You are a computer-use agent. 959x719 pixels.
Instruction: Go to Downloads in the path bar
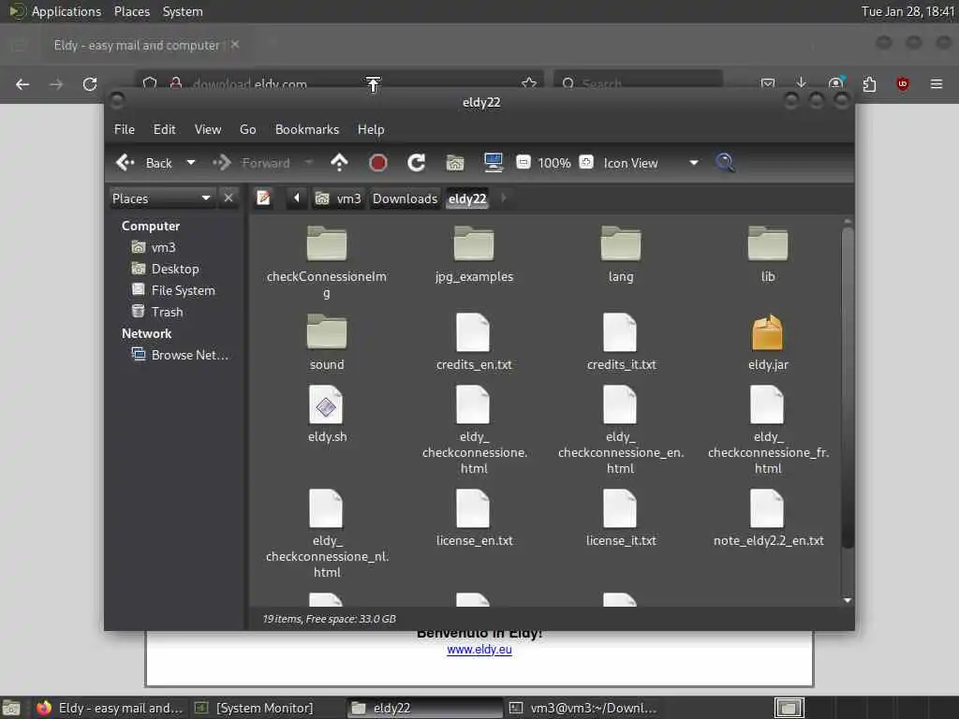point(405,198)
